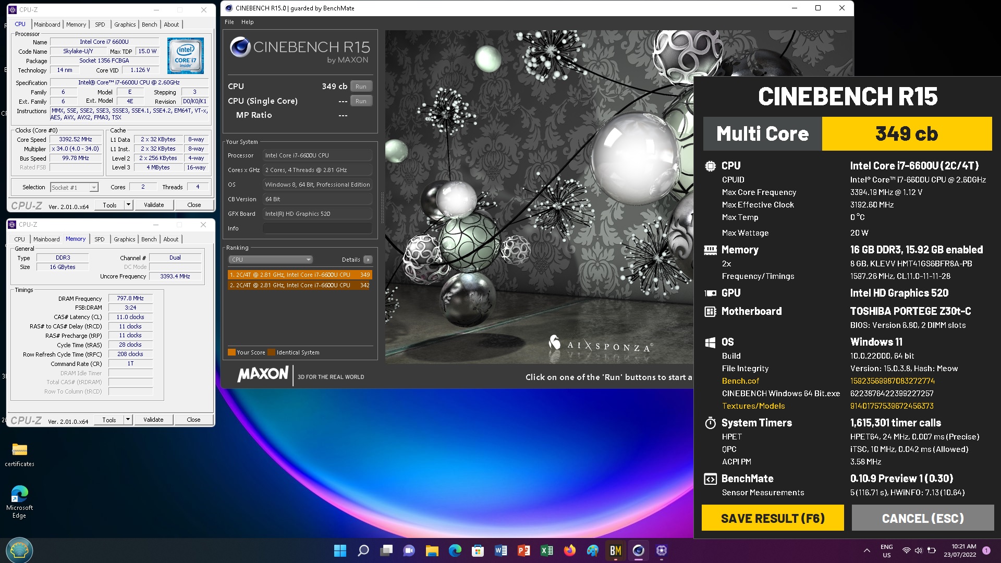Screen dimensions: 1001x563
Task: Open the Socket #1 selection dropdown
Action: coord(74,188)
